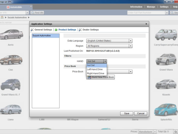
Task: Click the Total Qty status text
Action: (x=163, y=132)
